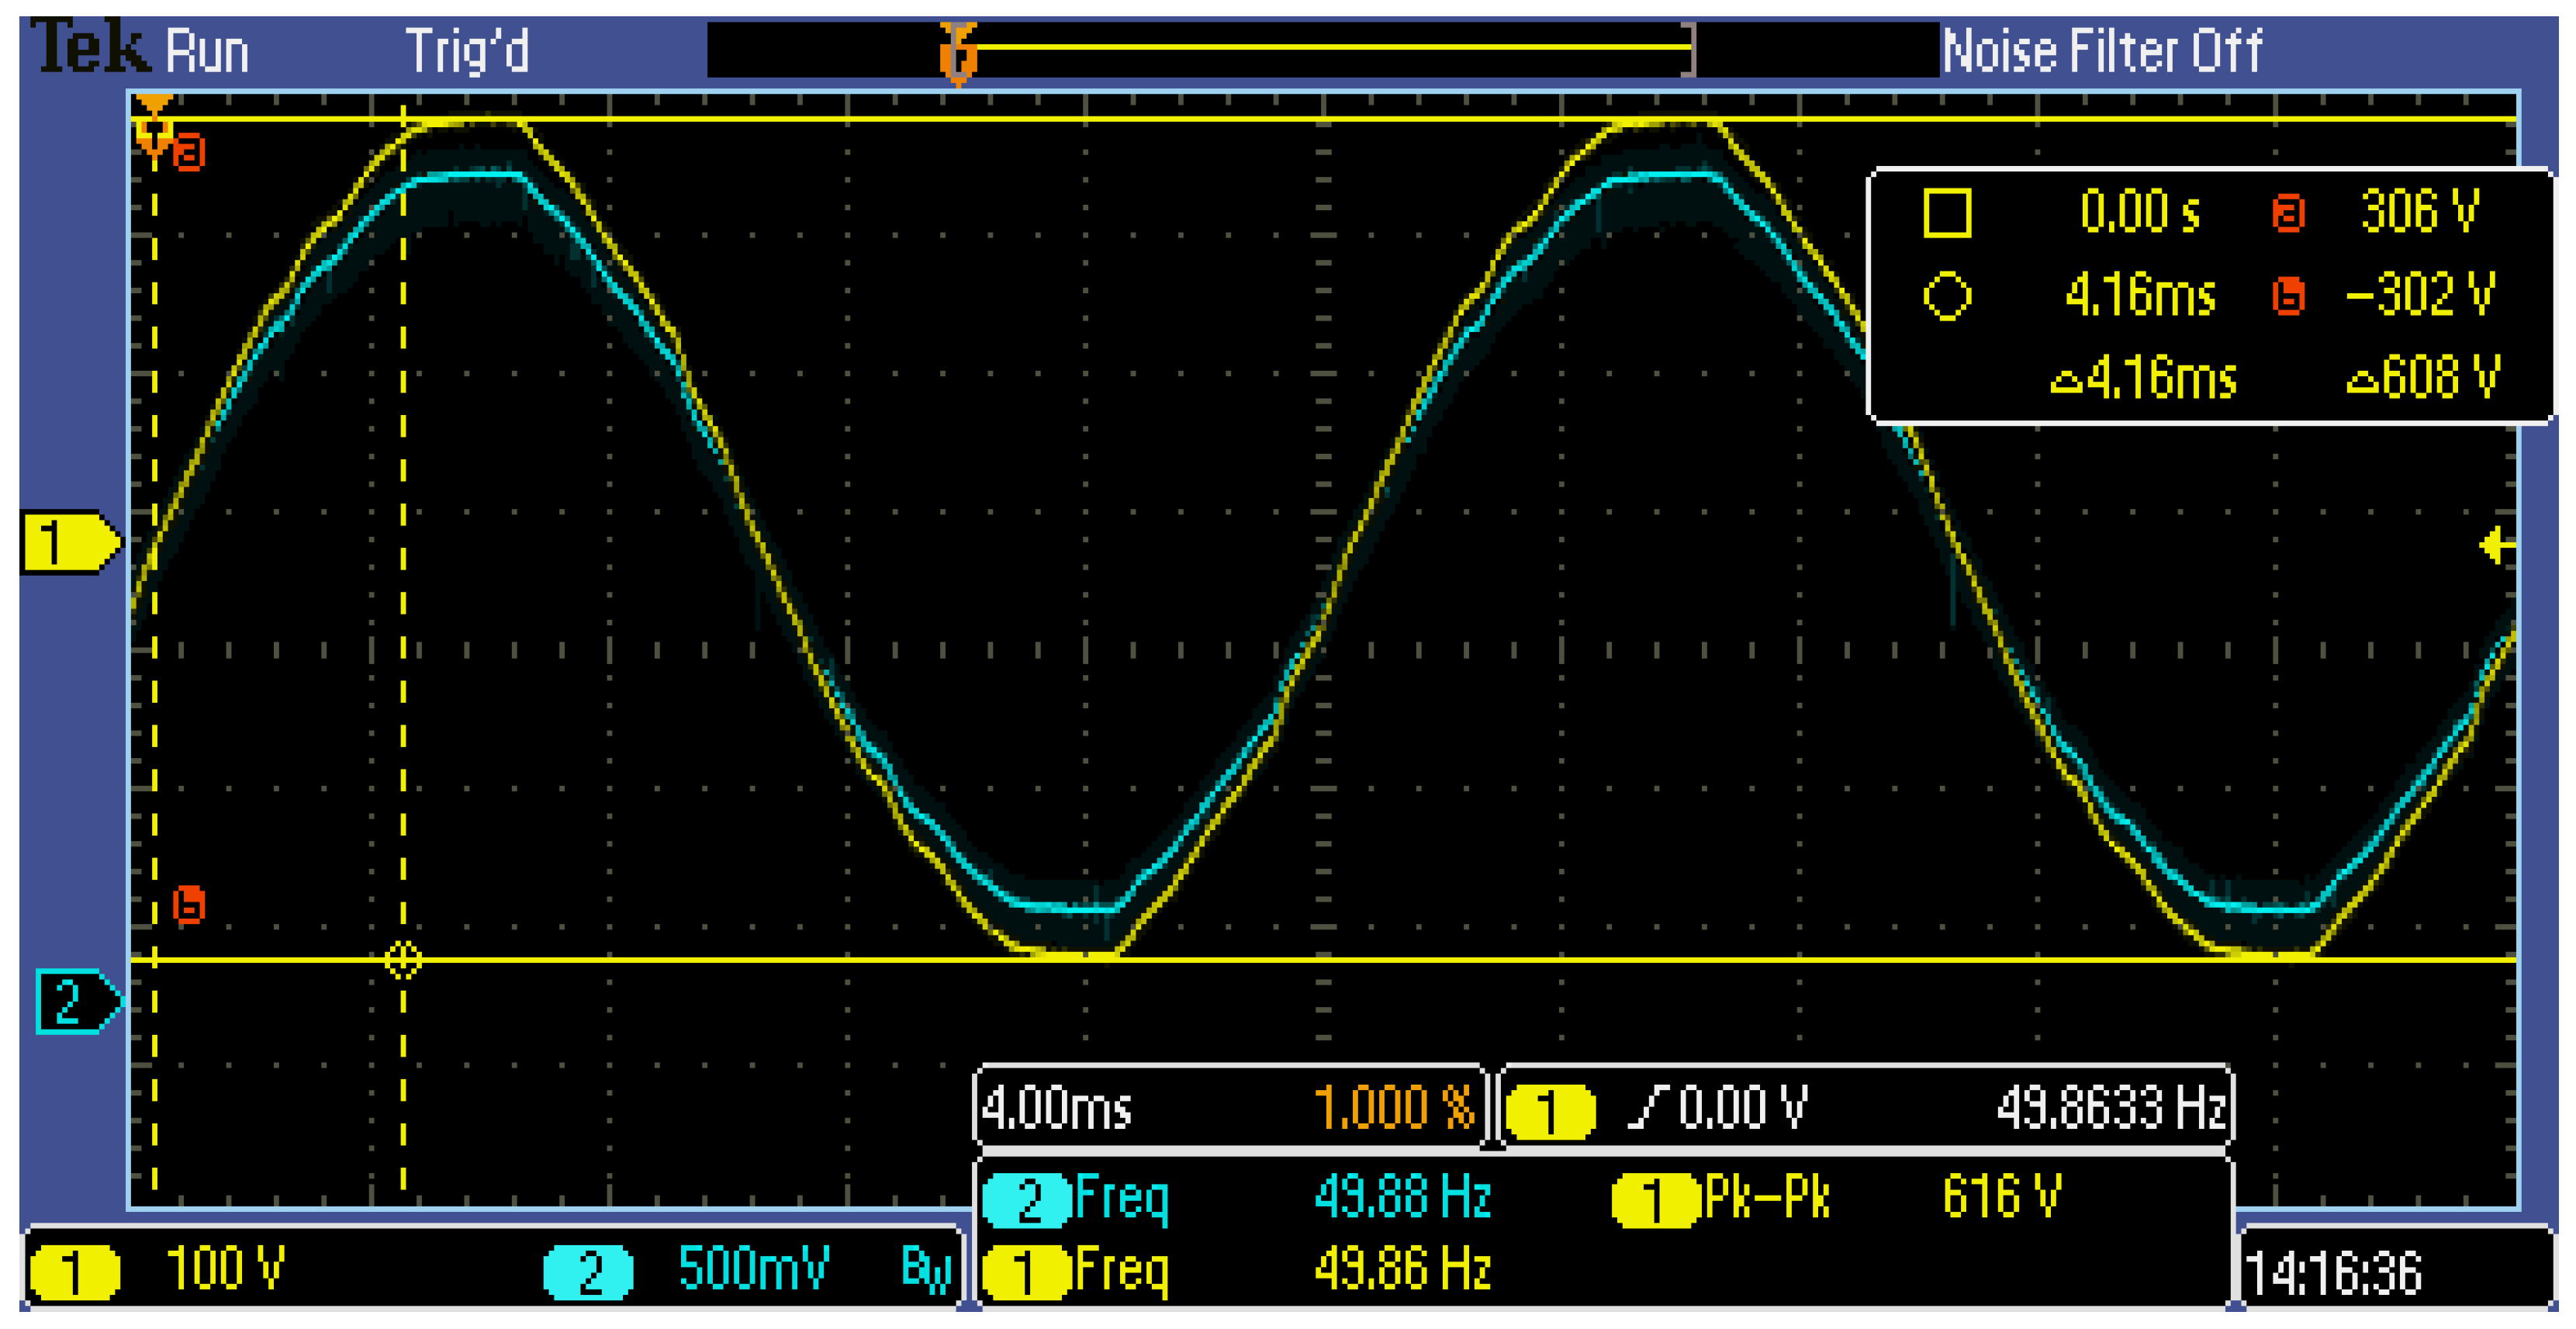This screenshot has height=1329, width=2576.
Task: Click the 0.00 V trigger level readout
Action: 1743,1108
